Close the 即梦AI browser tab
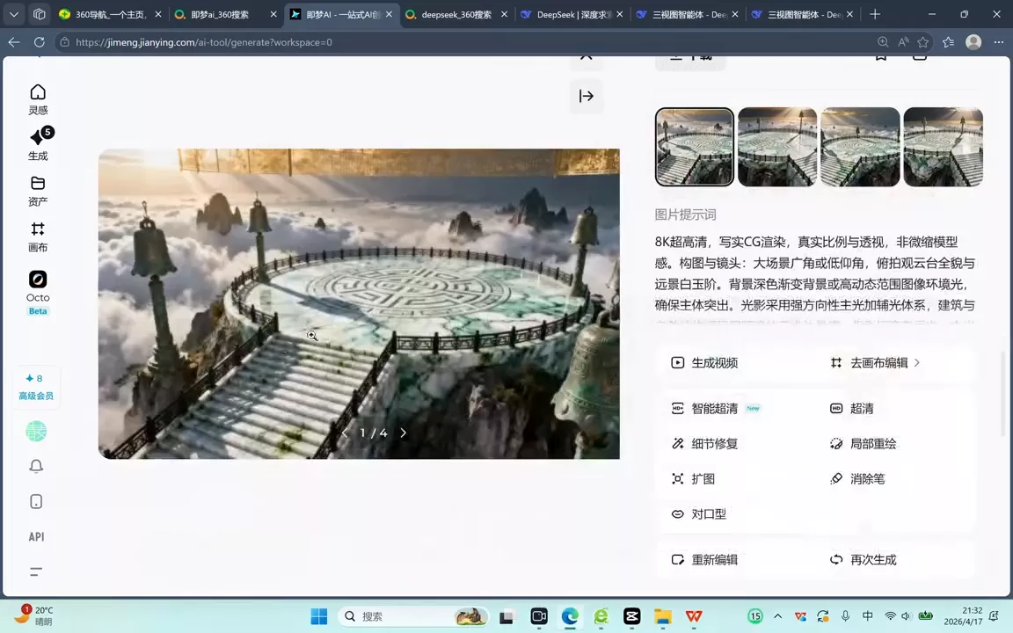The image size is (1013, 633). [x=389, y=14]
